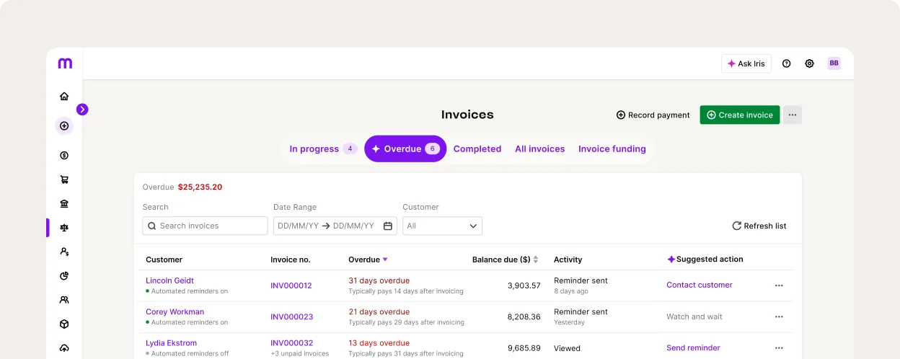This screenshot has width=900, height=359.
Task: Open the balance scale sidebar icon
Action: 64,227
